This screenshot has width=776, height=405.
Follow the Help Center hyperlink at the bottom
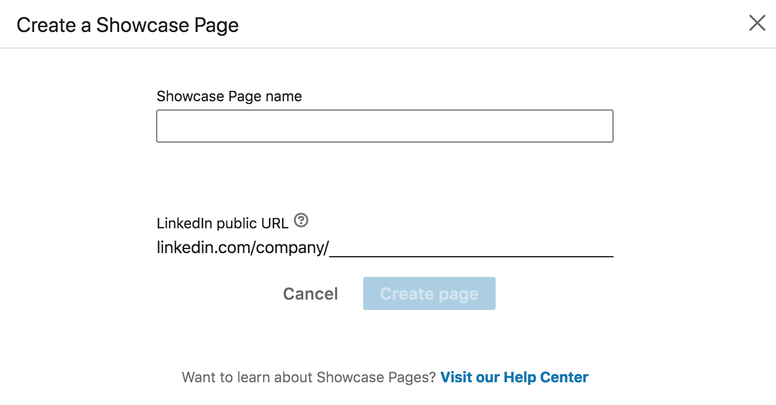514,377
